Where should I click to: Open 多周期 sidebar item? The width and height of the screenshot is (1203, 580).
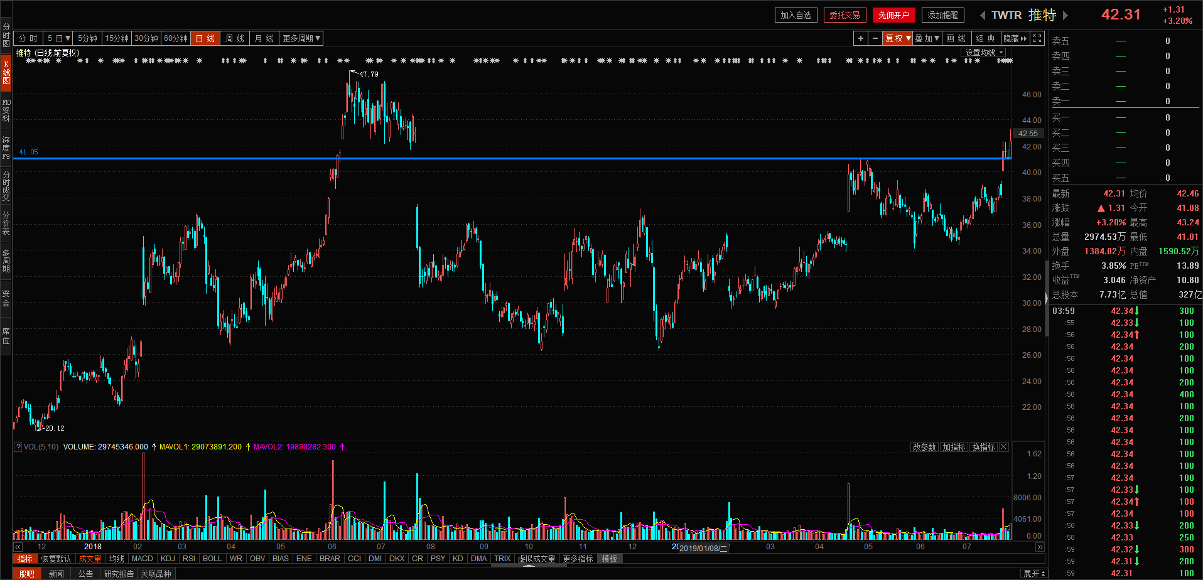pos(6,260)
